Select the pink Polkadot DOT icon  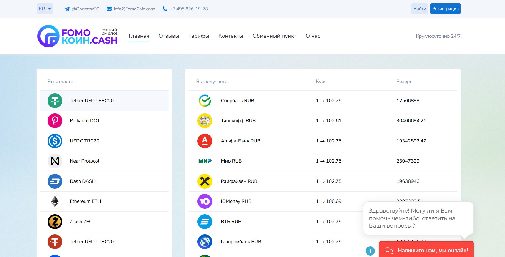point(55,121)
